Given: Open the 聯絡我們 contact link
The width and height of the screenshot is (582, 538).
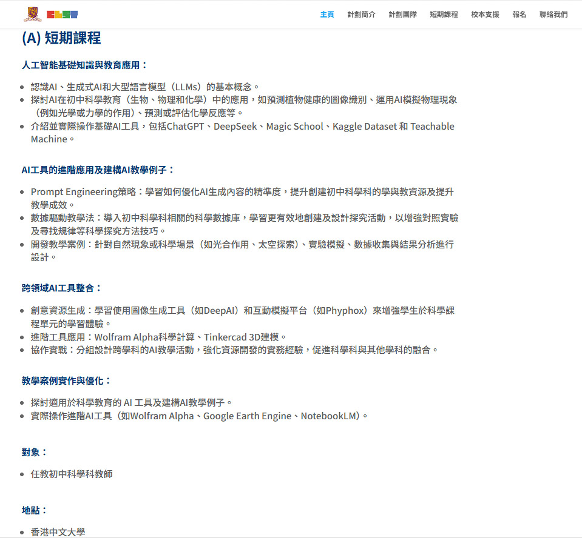Looking at the screenshot, I should tap(553, 15).
